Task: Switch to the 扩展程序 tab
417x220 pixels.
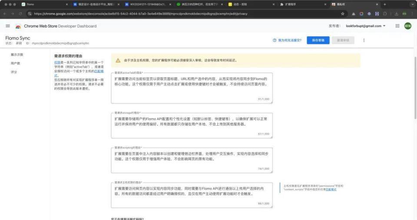Action: point(303,4)
